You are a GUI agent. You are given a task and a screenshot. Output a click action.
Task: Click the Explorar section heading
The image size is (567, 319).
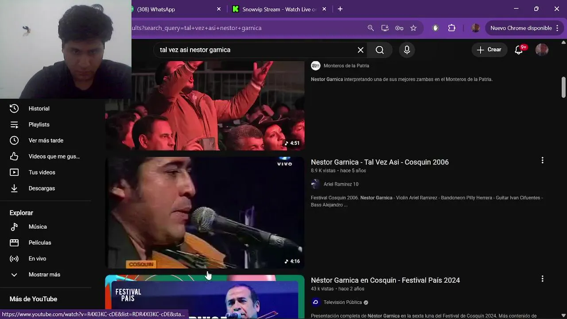pyautogui.click(x=21, y=213)
